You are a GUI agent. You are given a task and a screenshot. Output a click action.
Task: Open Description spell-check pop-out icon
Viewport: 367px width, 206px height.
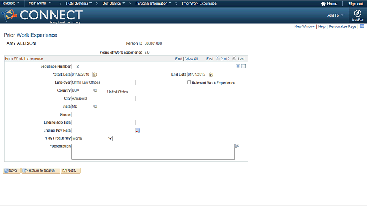[237, 146]
